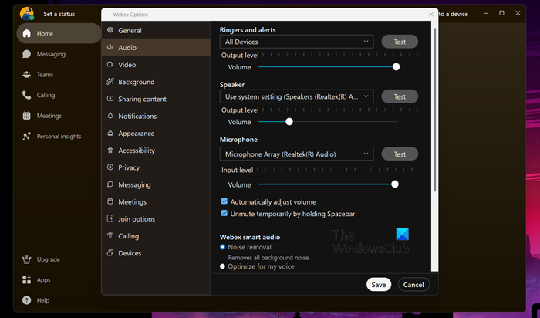Screen dimensions: 540x318
Task: Toggle Automatically adjust volume checkbox
Action: point(224,201)
